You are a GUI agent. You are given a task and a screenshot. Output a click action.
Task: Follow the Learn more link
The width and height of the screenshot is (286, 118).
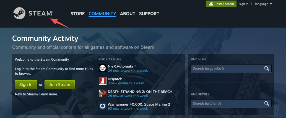[x=48, y=94]
